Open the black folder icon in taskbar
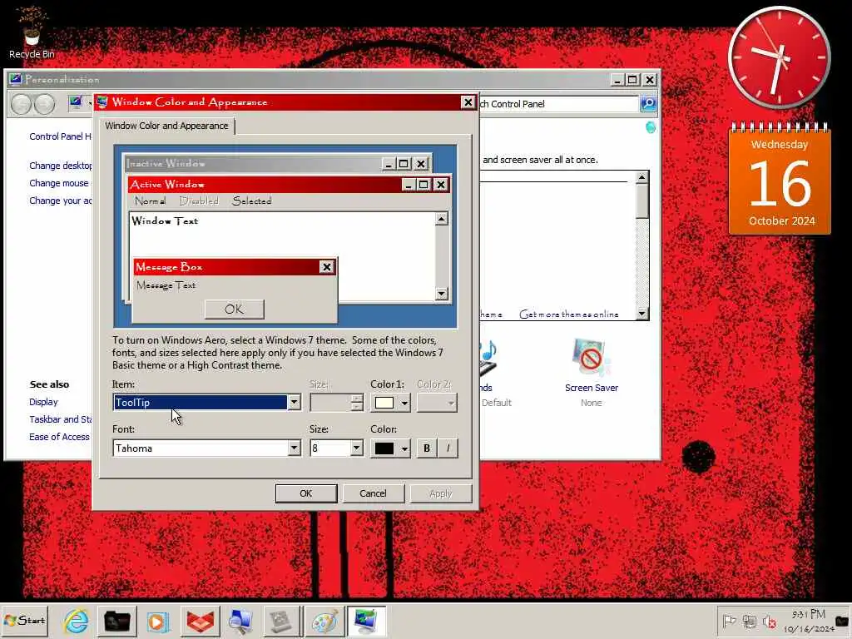The height and width of the screenshot is (639, 852). pos(116,621)
